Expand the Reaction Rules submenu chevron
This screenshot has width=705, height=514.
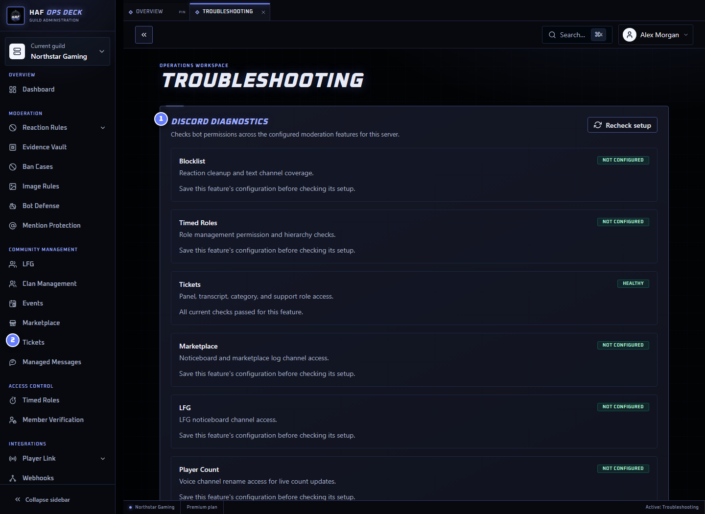(x=103, y=128)
